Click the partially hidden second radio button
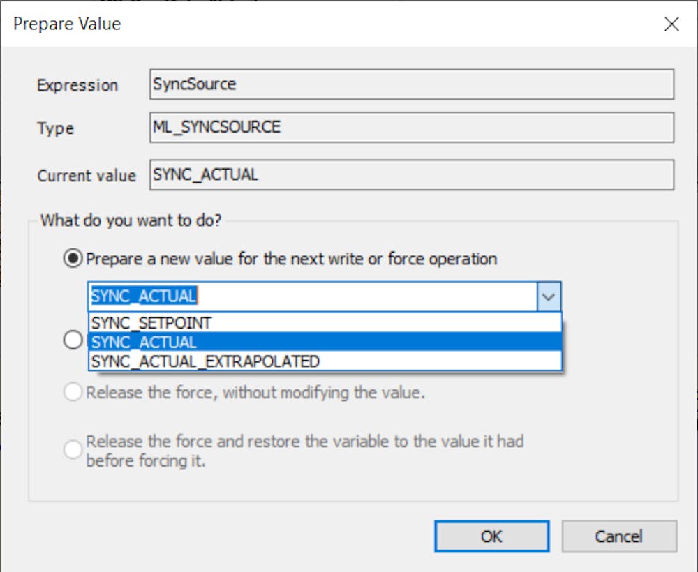Screen dimensions: 698x572 73,340
